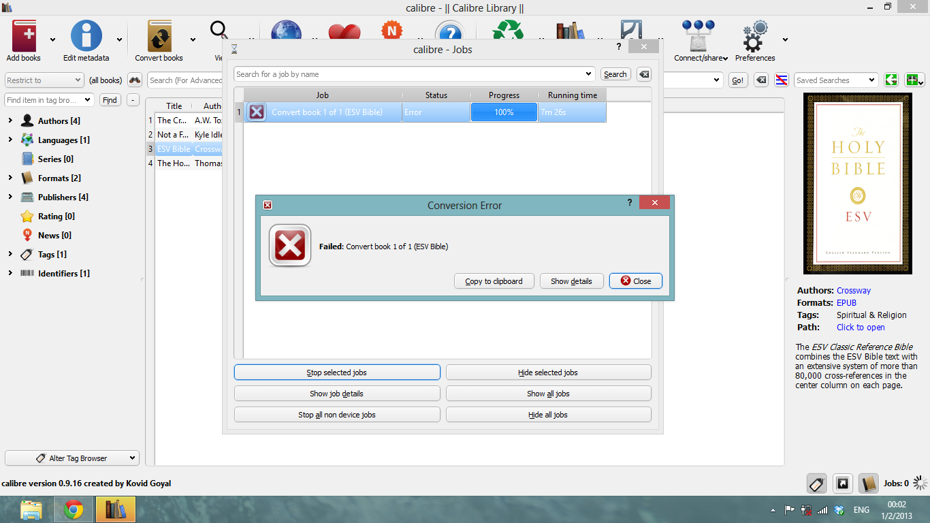Screen dimensions: 930x523
Task: Click Show all jobs button
Action: [548, 394]
